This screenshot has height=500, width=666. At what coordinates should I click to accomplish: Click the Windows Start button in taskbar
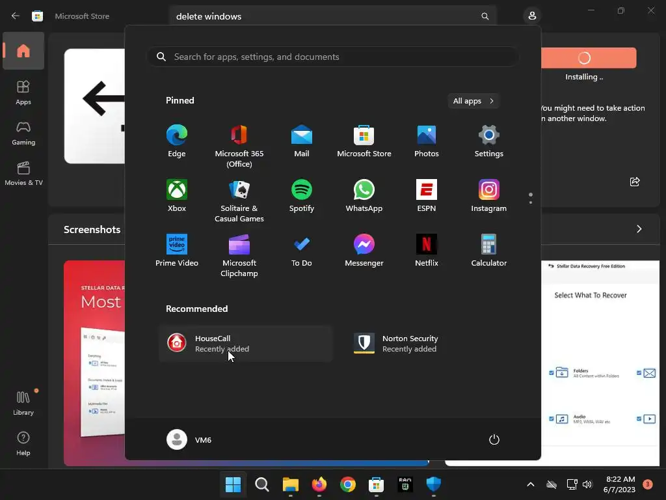tap(233, 484)
